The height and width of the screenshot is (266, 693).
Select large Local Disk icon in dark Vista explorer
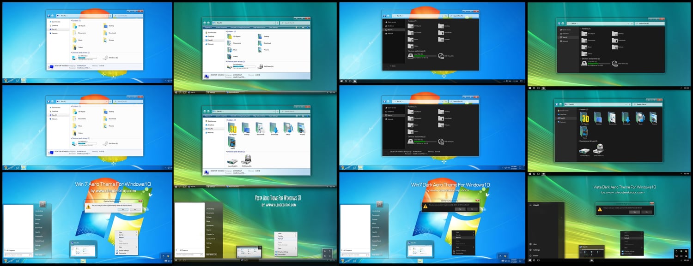pyautogui.click(x=585, y=150)
